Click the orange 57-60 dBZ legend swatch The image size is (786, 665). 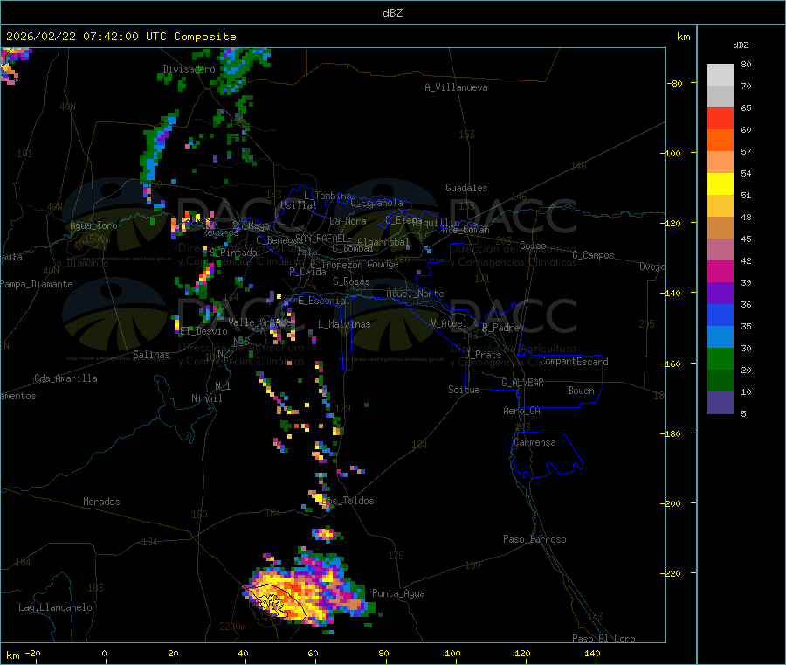click(x=720, y=141)
